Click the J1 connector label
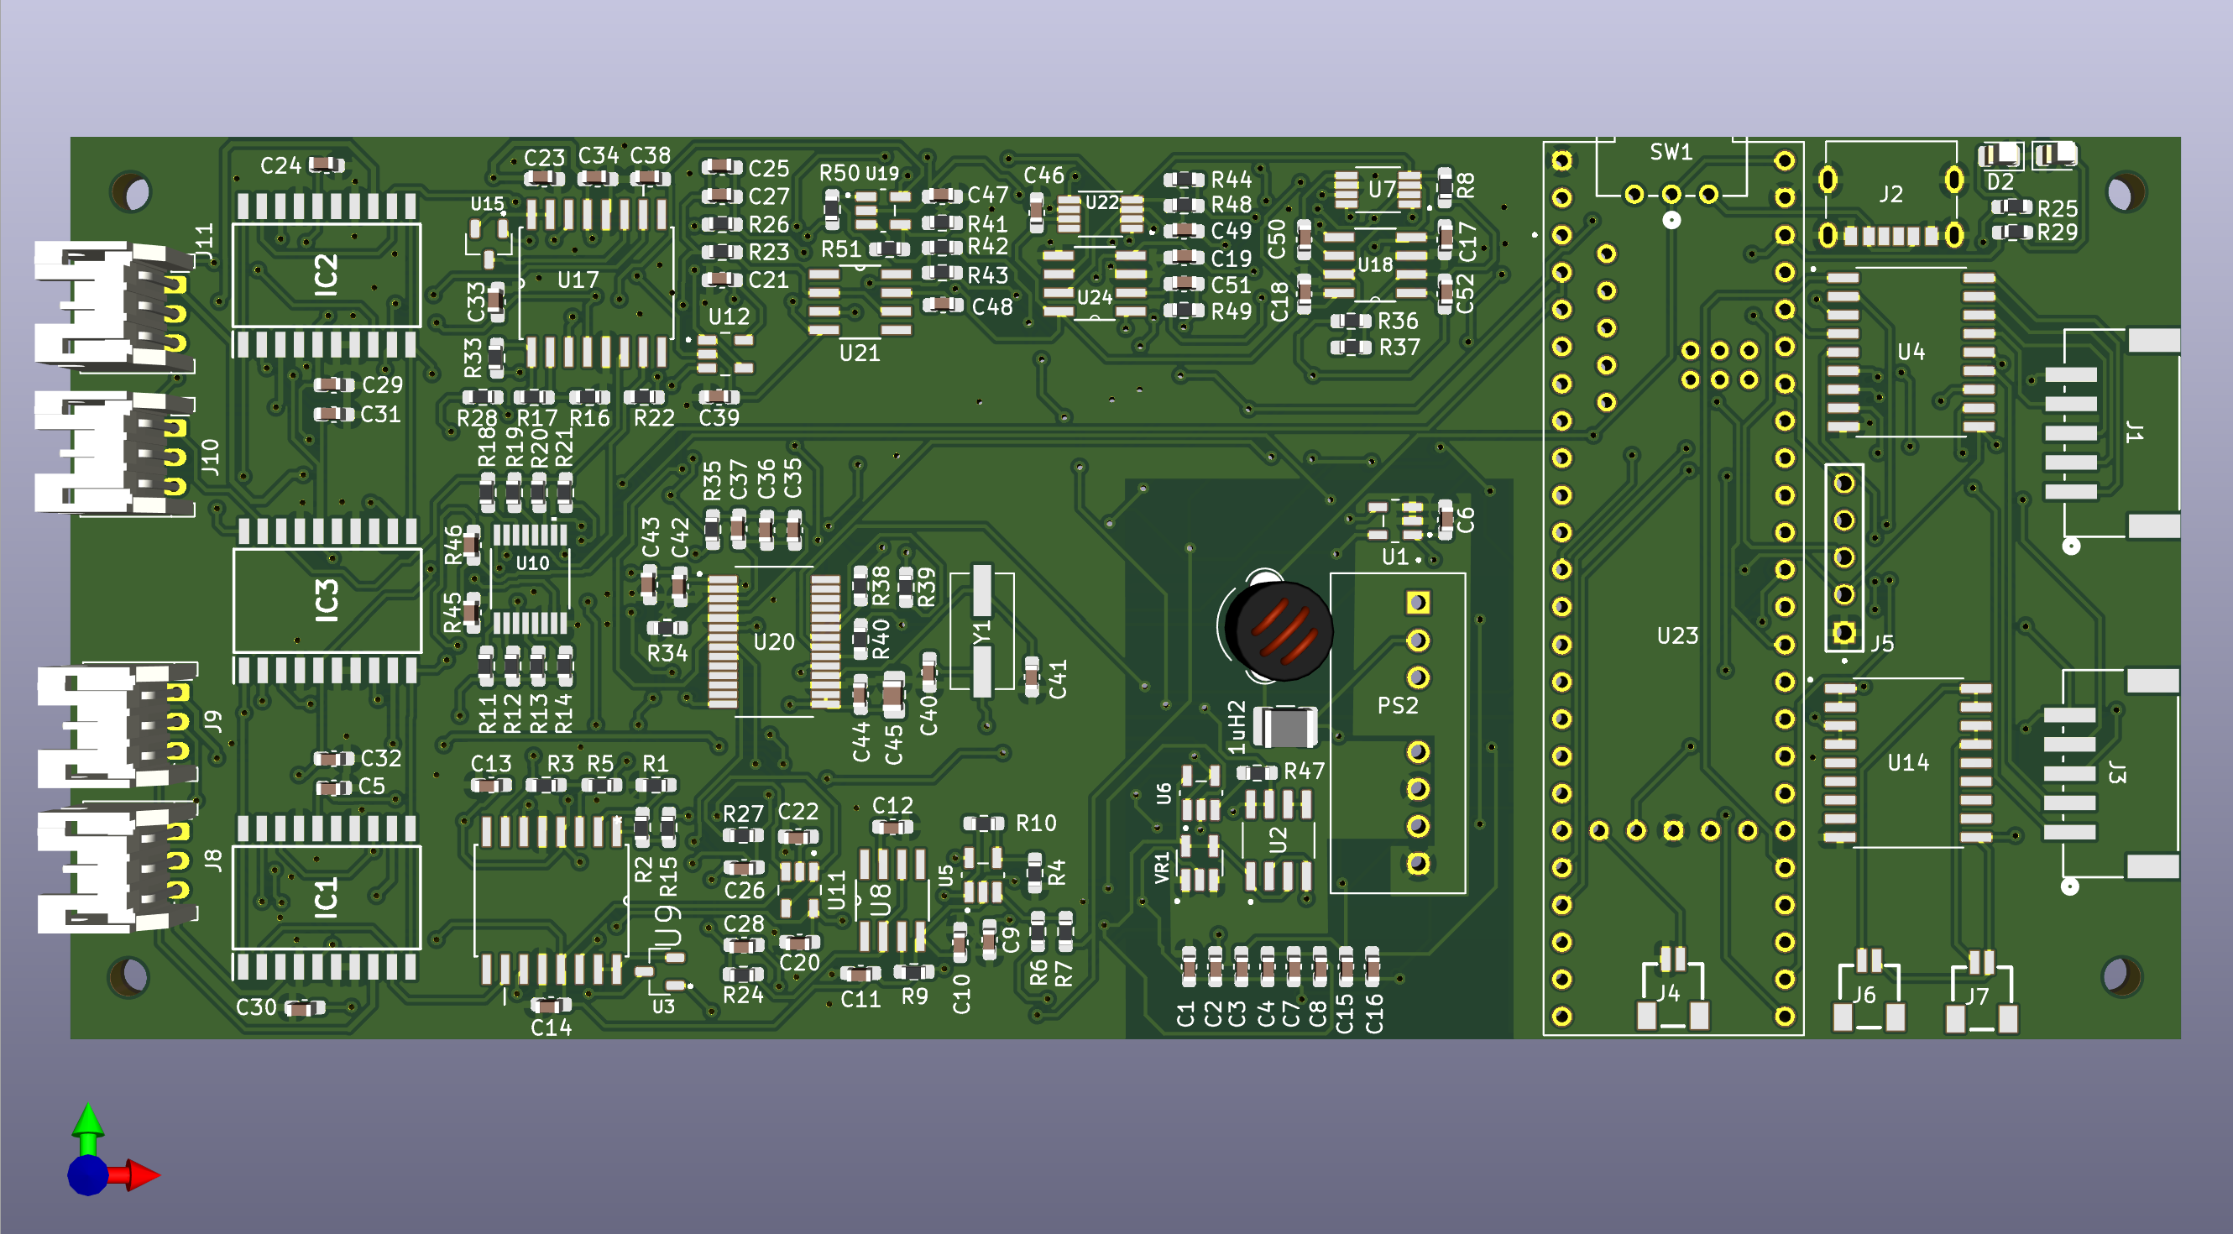The image size is (2233, 1234). [x=2134, y=431]
